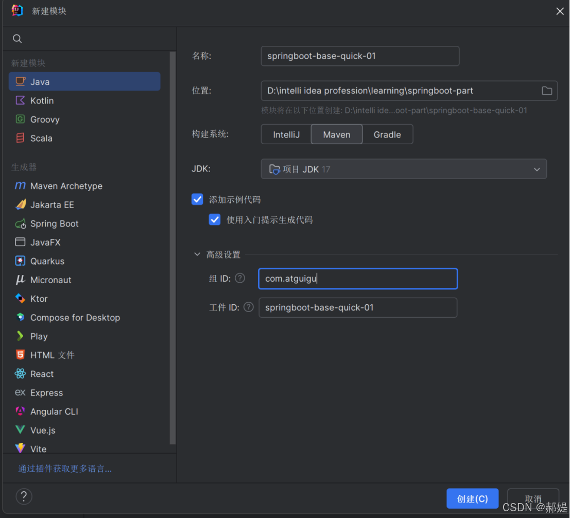
Task: Open 通过插件获取更多语言 link
Action: [64, 469]
